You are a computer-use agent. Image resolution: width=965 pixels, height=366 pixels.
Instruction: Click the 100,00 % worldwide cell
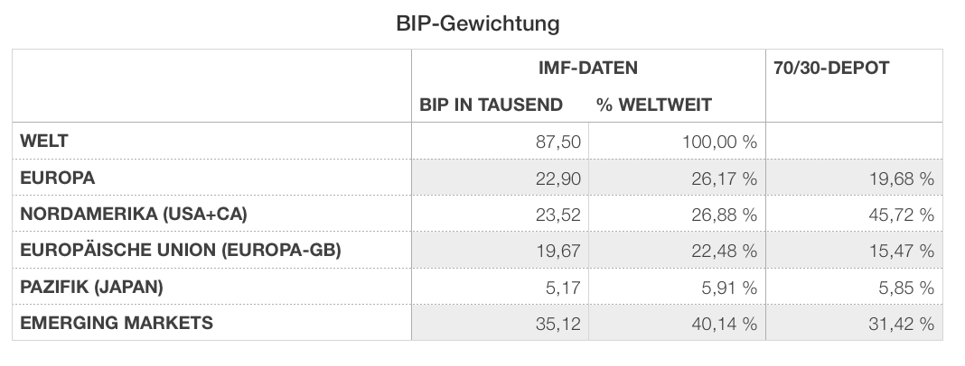tap(718, 142)
